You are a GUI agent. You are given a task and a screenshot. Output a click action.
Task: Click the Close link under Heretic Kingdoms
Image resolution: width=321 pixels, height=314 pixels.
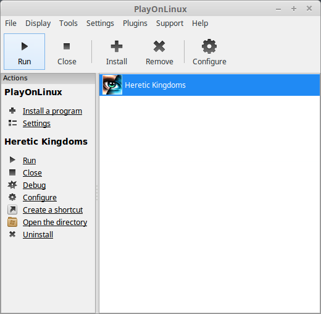(32, 173)
